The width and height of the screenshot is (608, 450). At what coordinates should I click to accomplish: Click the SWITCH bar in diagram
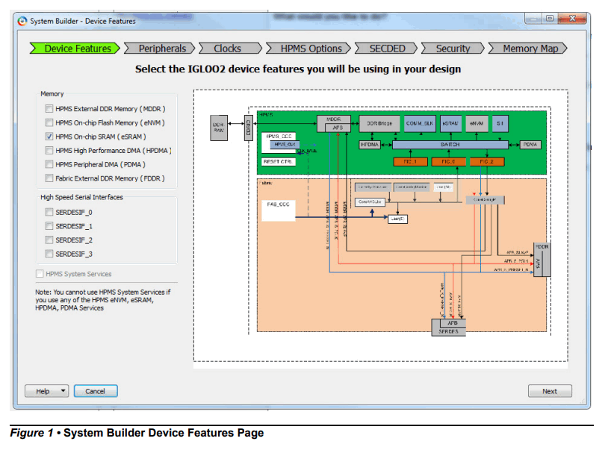(450, 145)
